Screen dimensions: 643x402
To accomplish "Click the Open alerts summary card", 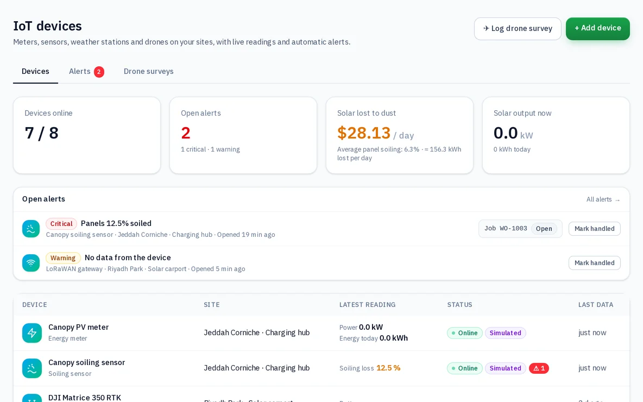I will coord(243,135).
